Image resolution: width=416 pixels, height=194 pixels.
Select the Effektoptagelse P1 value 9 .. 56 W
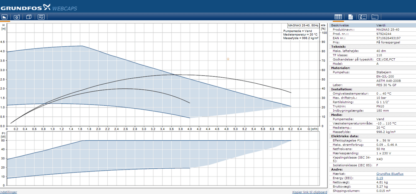point(383,140)
